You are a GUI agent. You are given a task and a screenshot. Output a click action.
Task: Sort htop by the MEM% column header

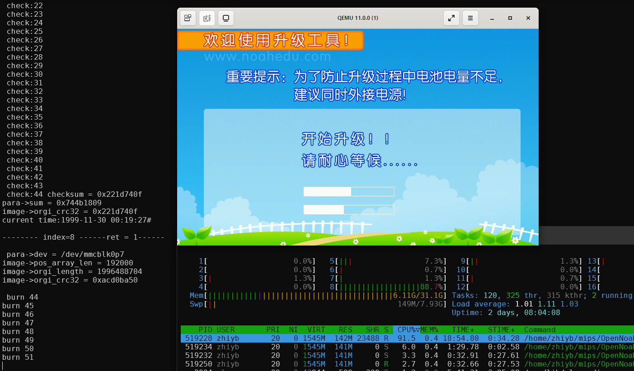click(429, 329)
